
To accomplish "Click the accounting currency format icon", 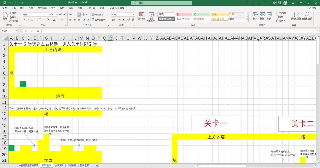I will point(113,20).
